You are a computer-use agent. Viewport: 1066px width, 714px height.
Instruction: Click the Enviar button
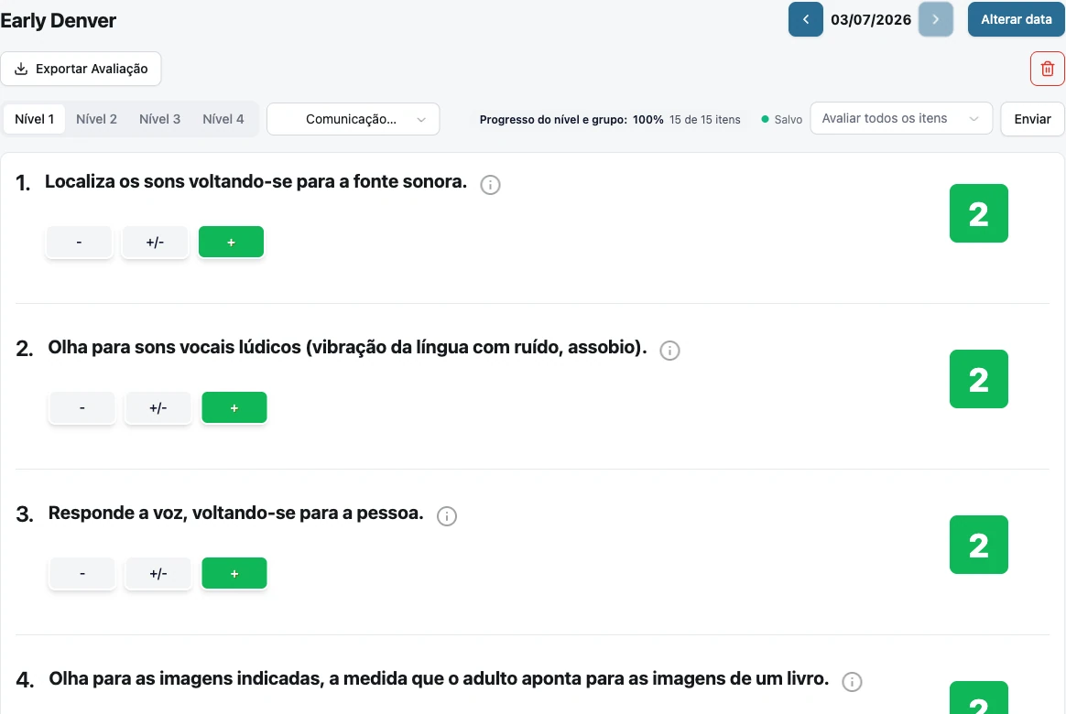(x=1032, y=119)
